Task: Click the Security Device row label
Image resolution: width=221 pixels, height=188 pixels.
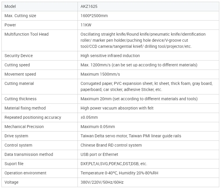Action: (x=19, y=56)
